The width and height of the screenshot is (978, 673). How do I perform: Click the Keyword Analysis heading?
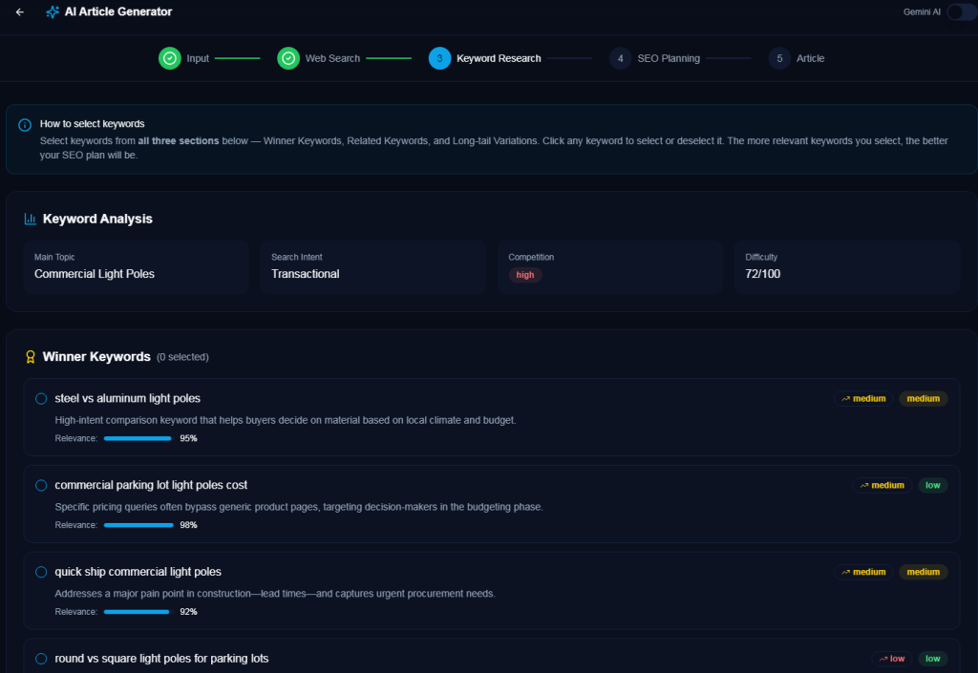[x=97, y=219]
